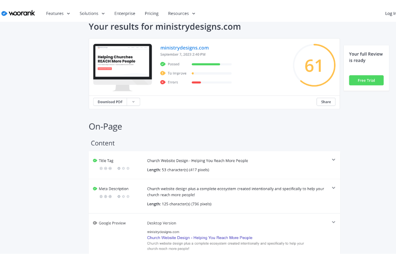The image size is (396, 270).
Task: Click the score 61 circular gauge
Action: coord(313,65)
